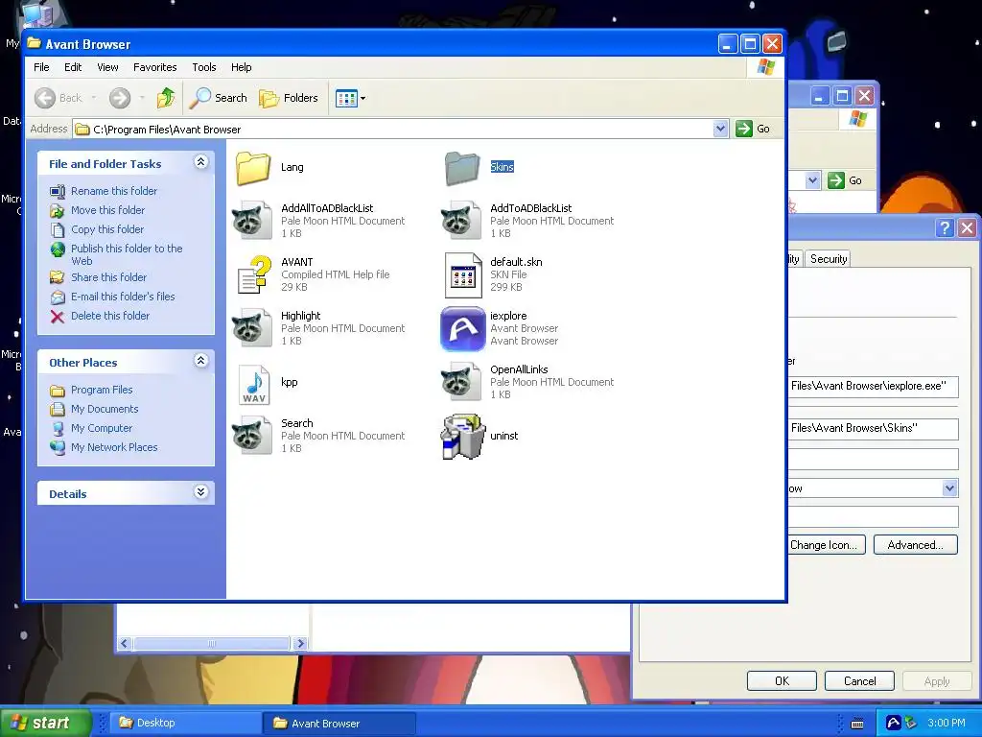982x737 pixels.
Task: Select the Search Pale Moon document icon
Action: point(253,436)
